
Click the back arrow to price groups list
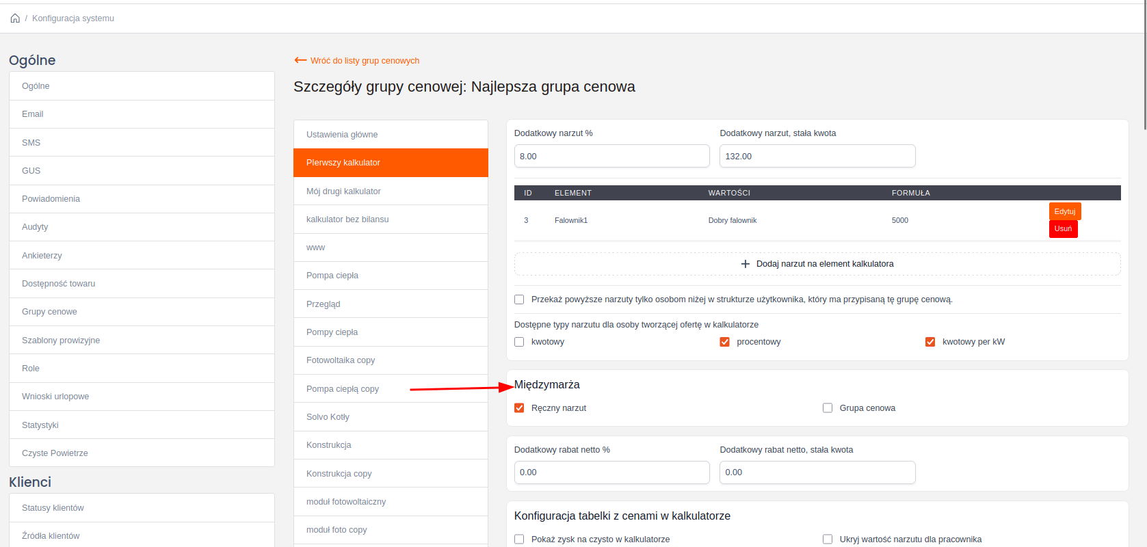pyautogui.click(x=300, y=60)
